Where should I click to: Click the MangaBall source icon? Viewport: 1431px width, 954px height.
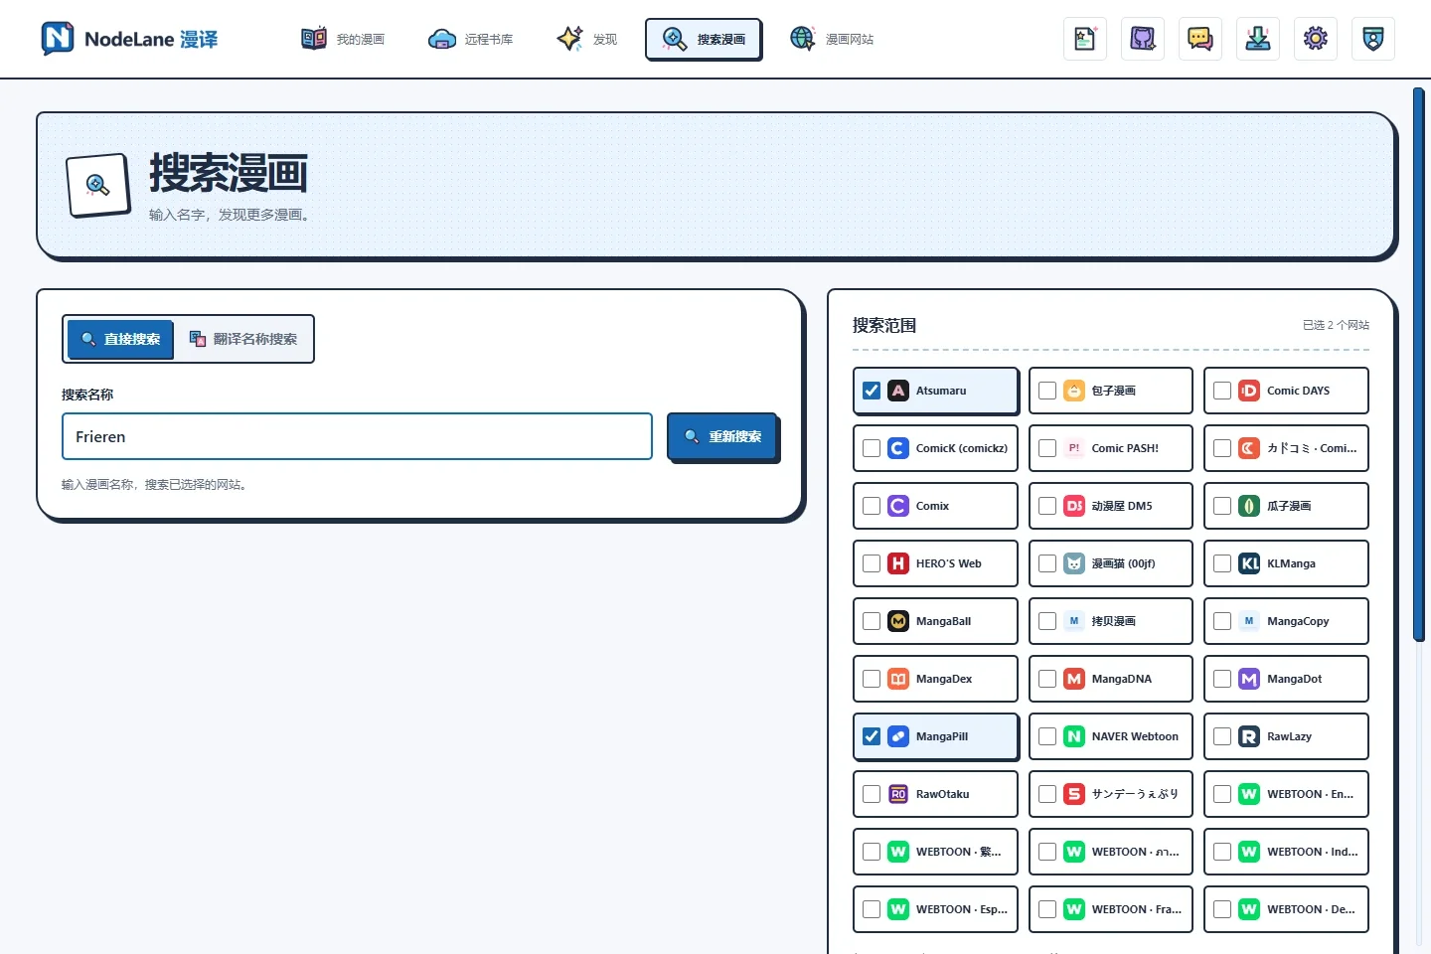[x=898, y=621]
